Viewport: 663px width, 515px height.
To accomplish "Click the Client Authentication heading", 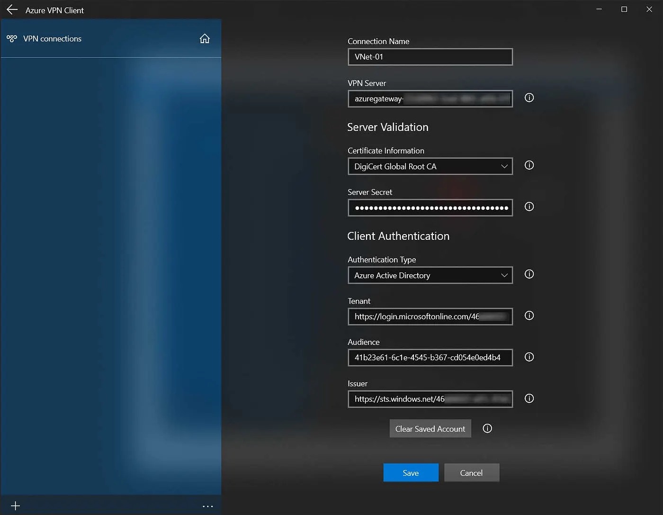I will [398, 236].
